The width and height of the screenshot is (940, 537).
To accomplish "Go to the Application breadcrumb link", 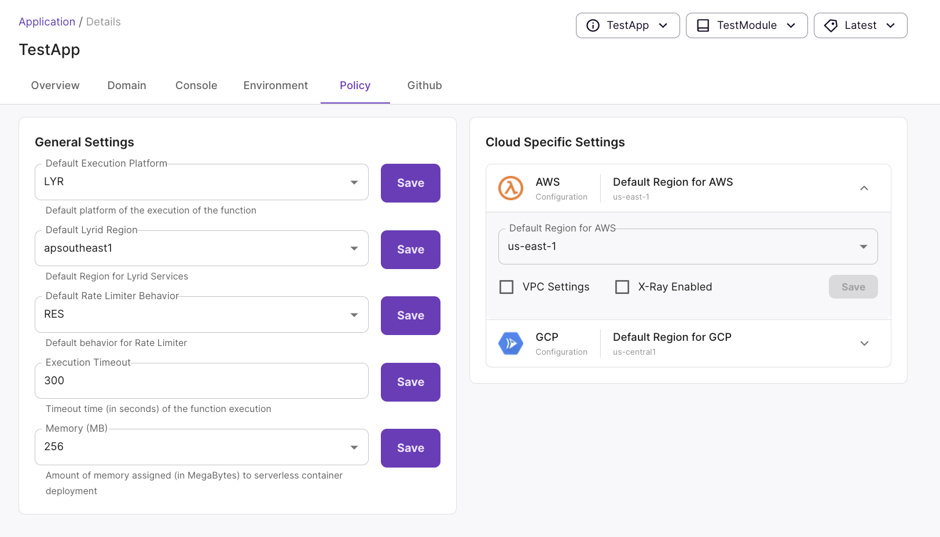I will [x=47, y=22].
